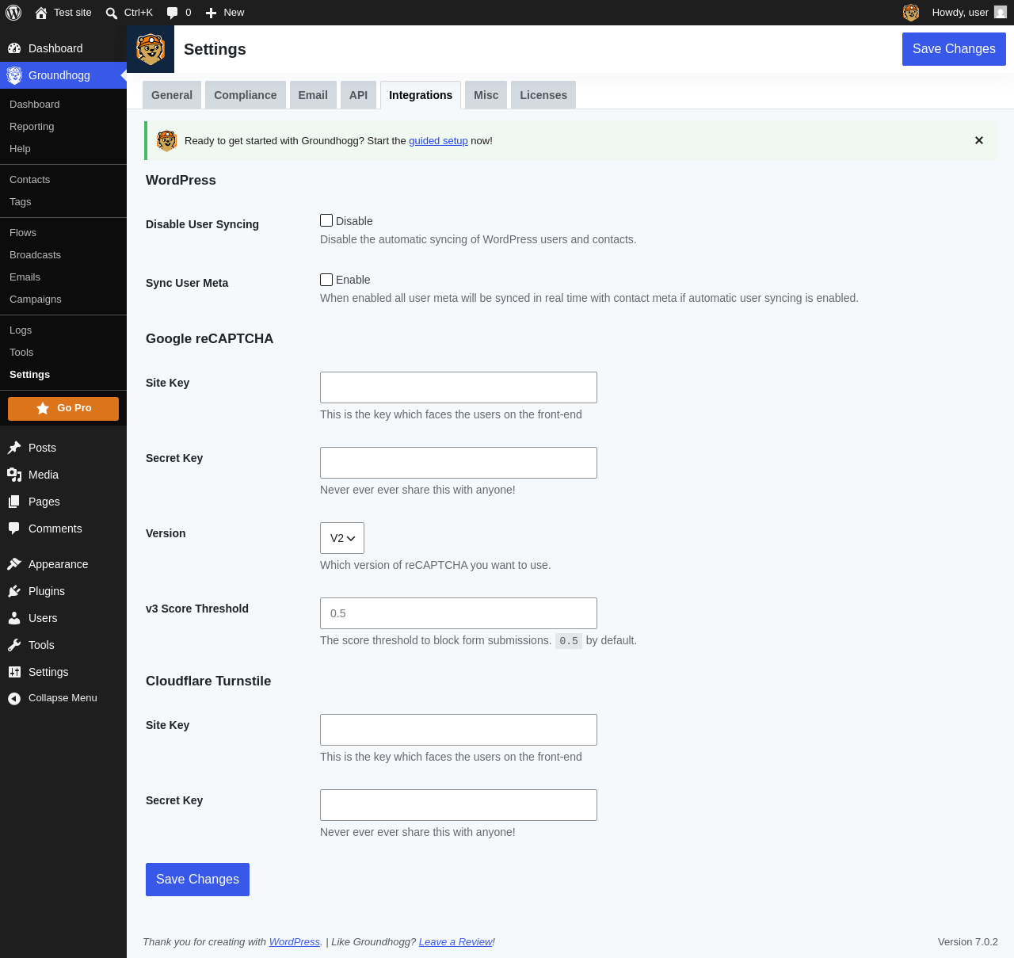Click the Go Pro star icon

coord(43,408)
